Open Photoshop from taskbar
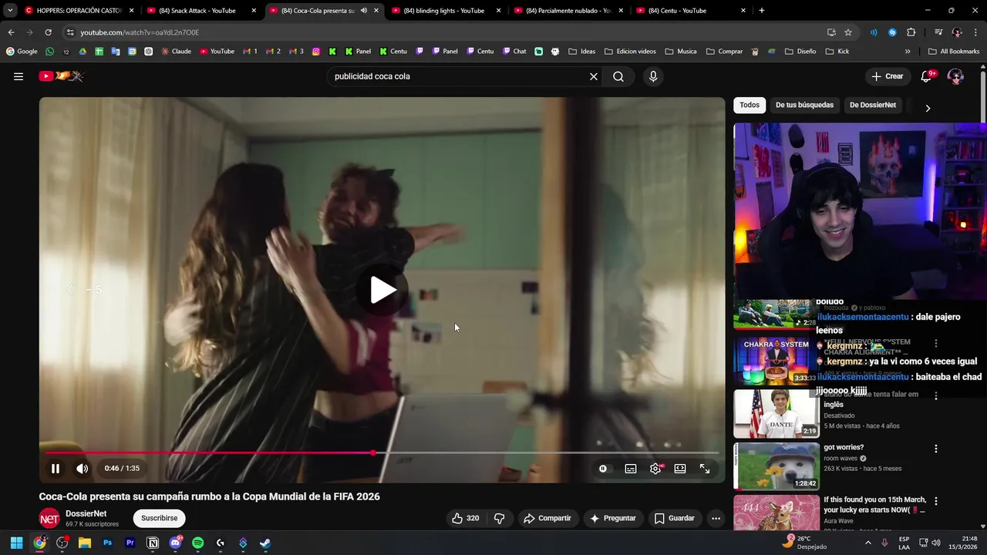This screenshot has width=987, height=555. tap(107, 543)
